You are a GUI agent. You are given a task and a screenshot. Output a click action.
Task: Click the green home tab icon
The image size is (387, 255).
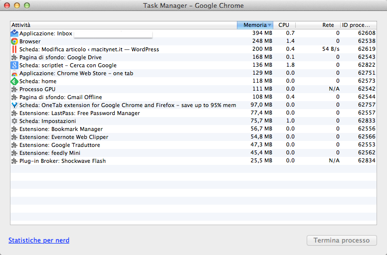pos(14,81)
